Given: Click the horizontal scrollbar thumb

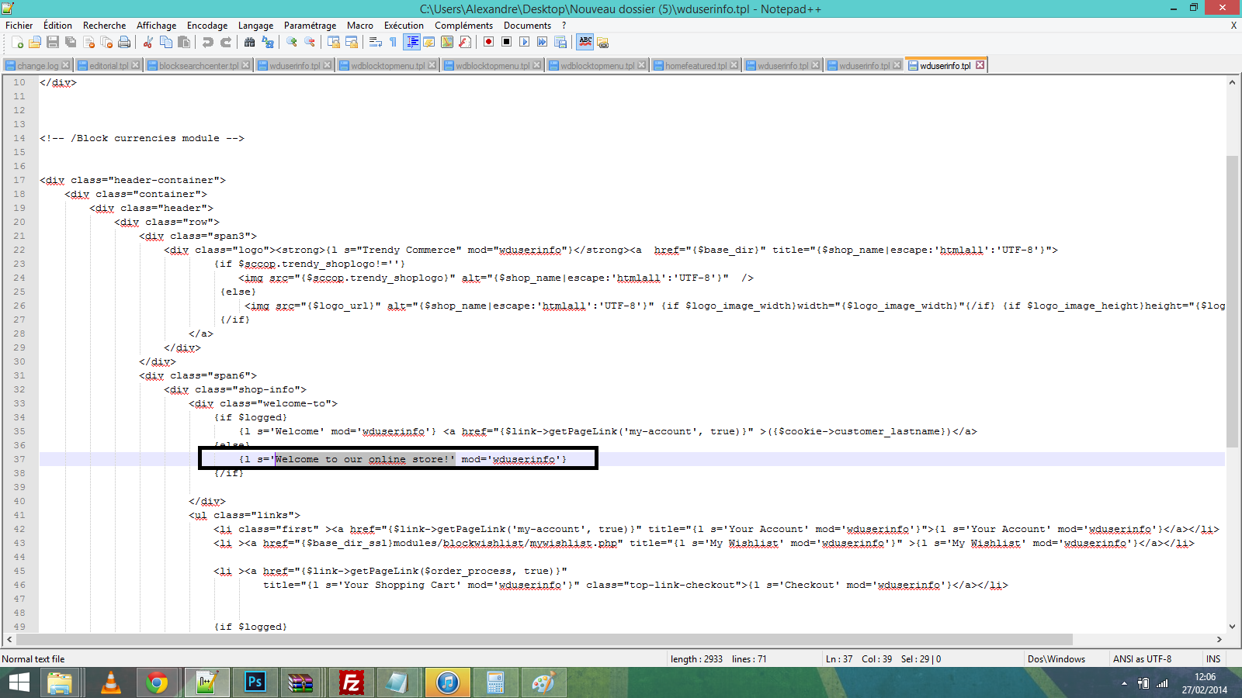Looking at the screenshot, I should point(545,640).
